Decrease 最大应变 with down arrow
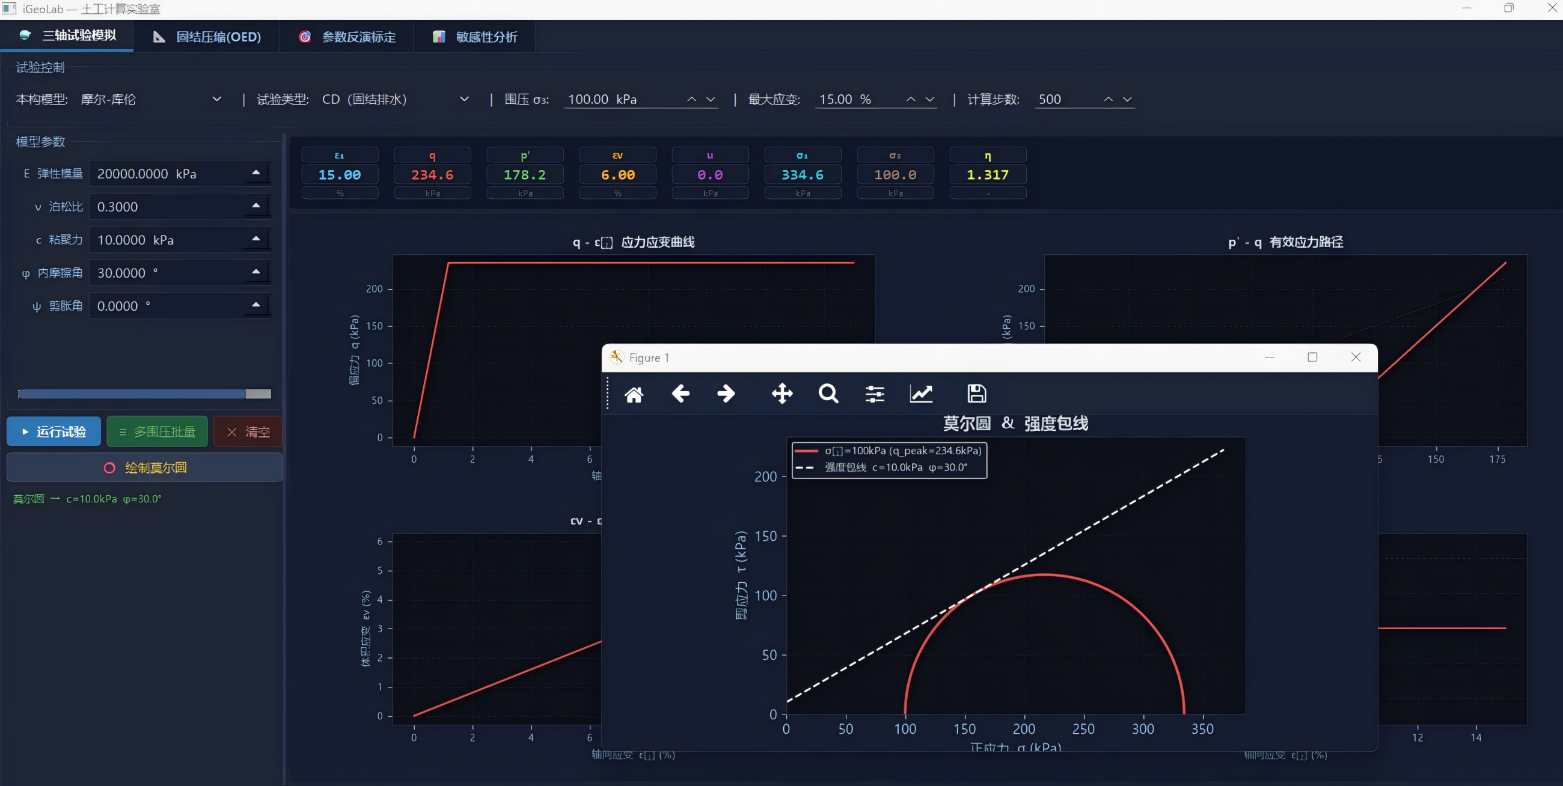The image size is (1563, 786). 929,100
